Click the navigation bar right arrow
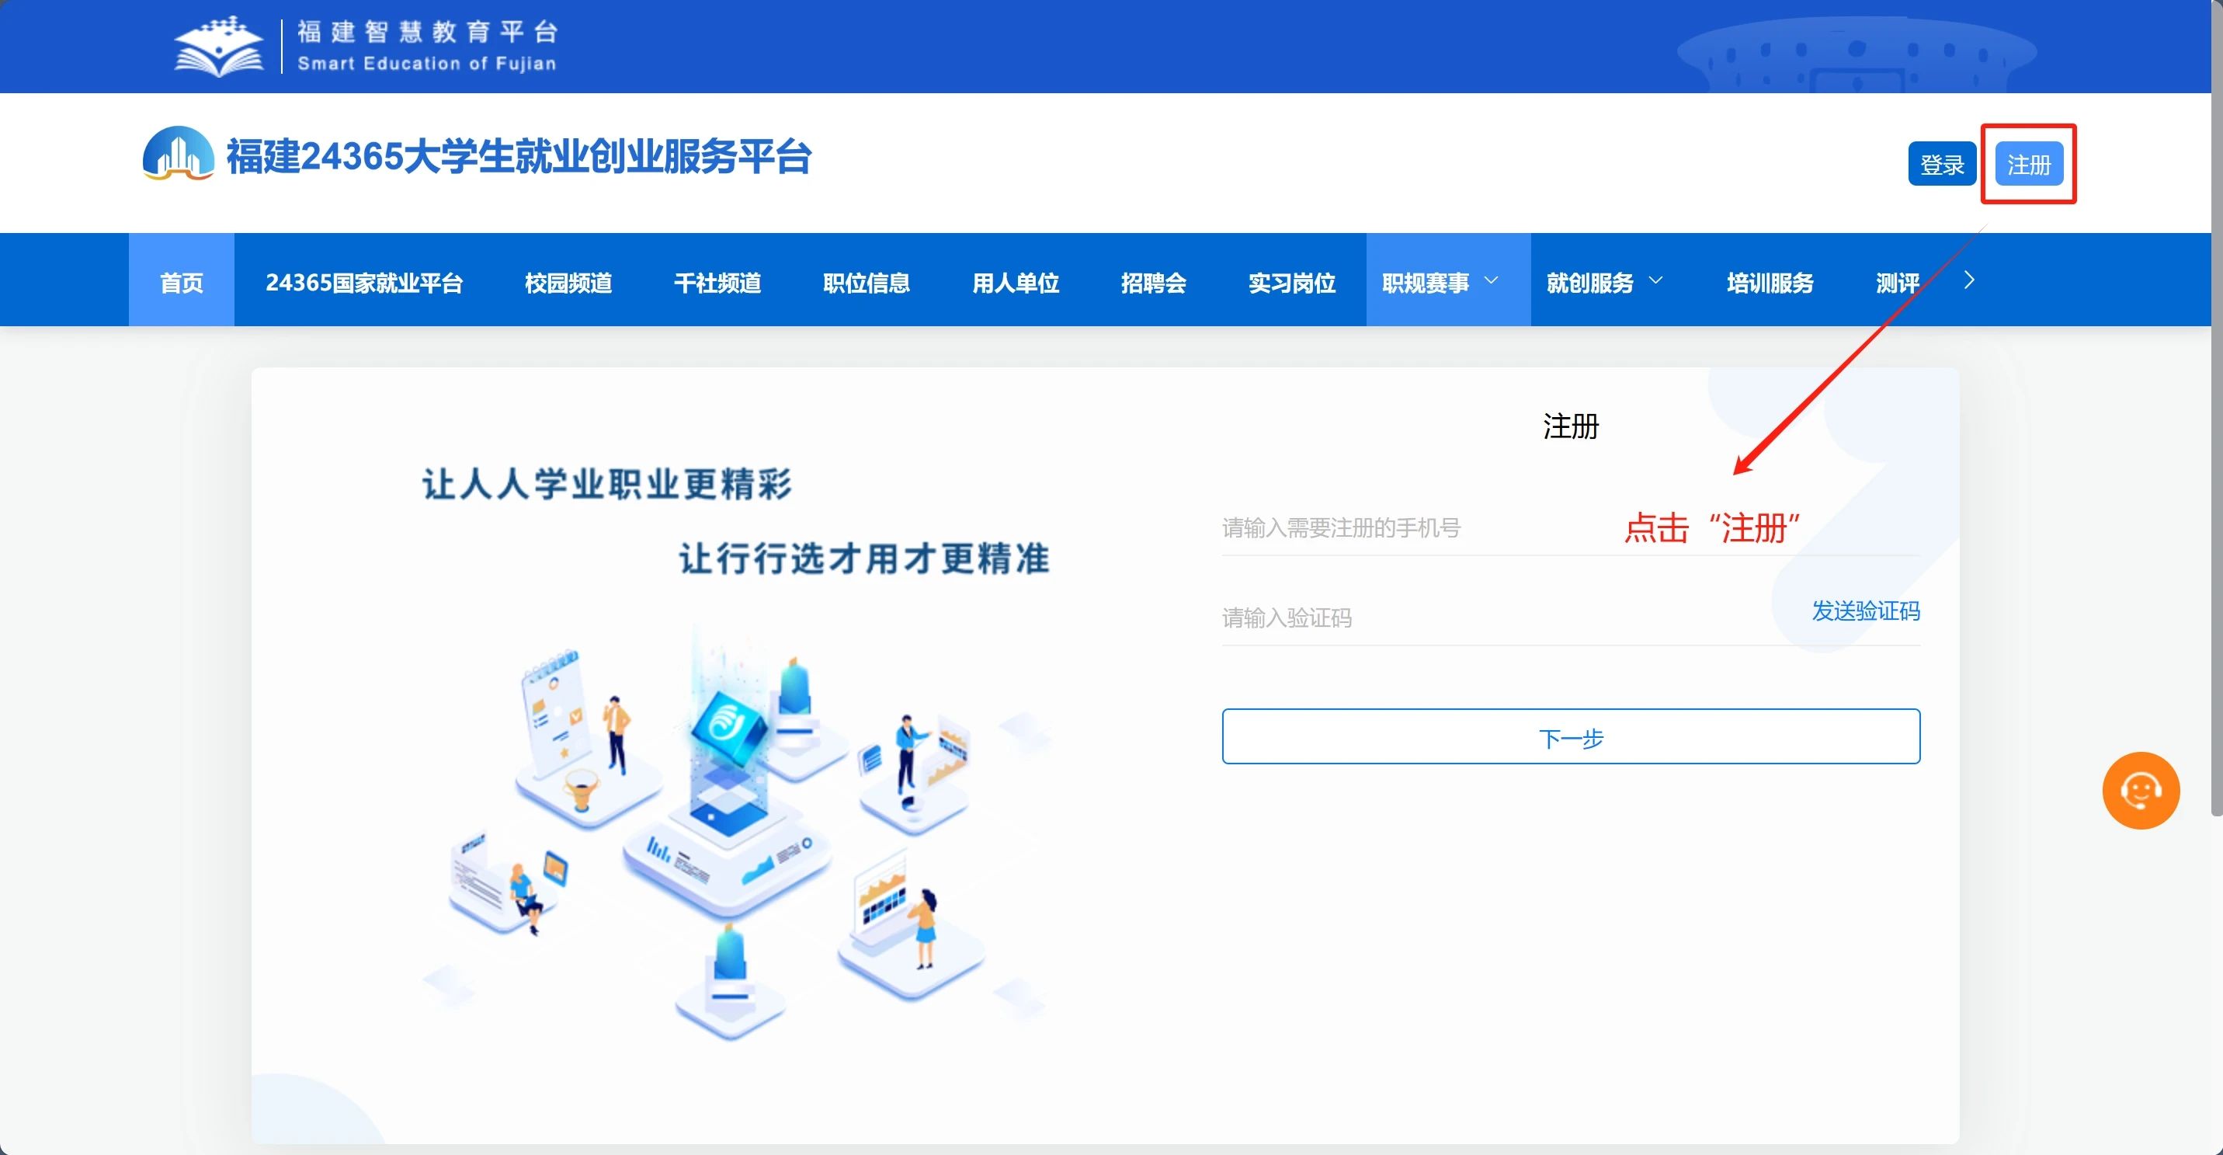Viewport: 2223px width, 1155px height. [1968, 280]
